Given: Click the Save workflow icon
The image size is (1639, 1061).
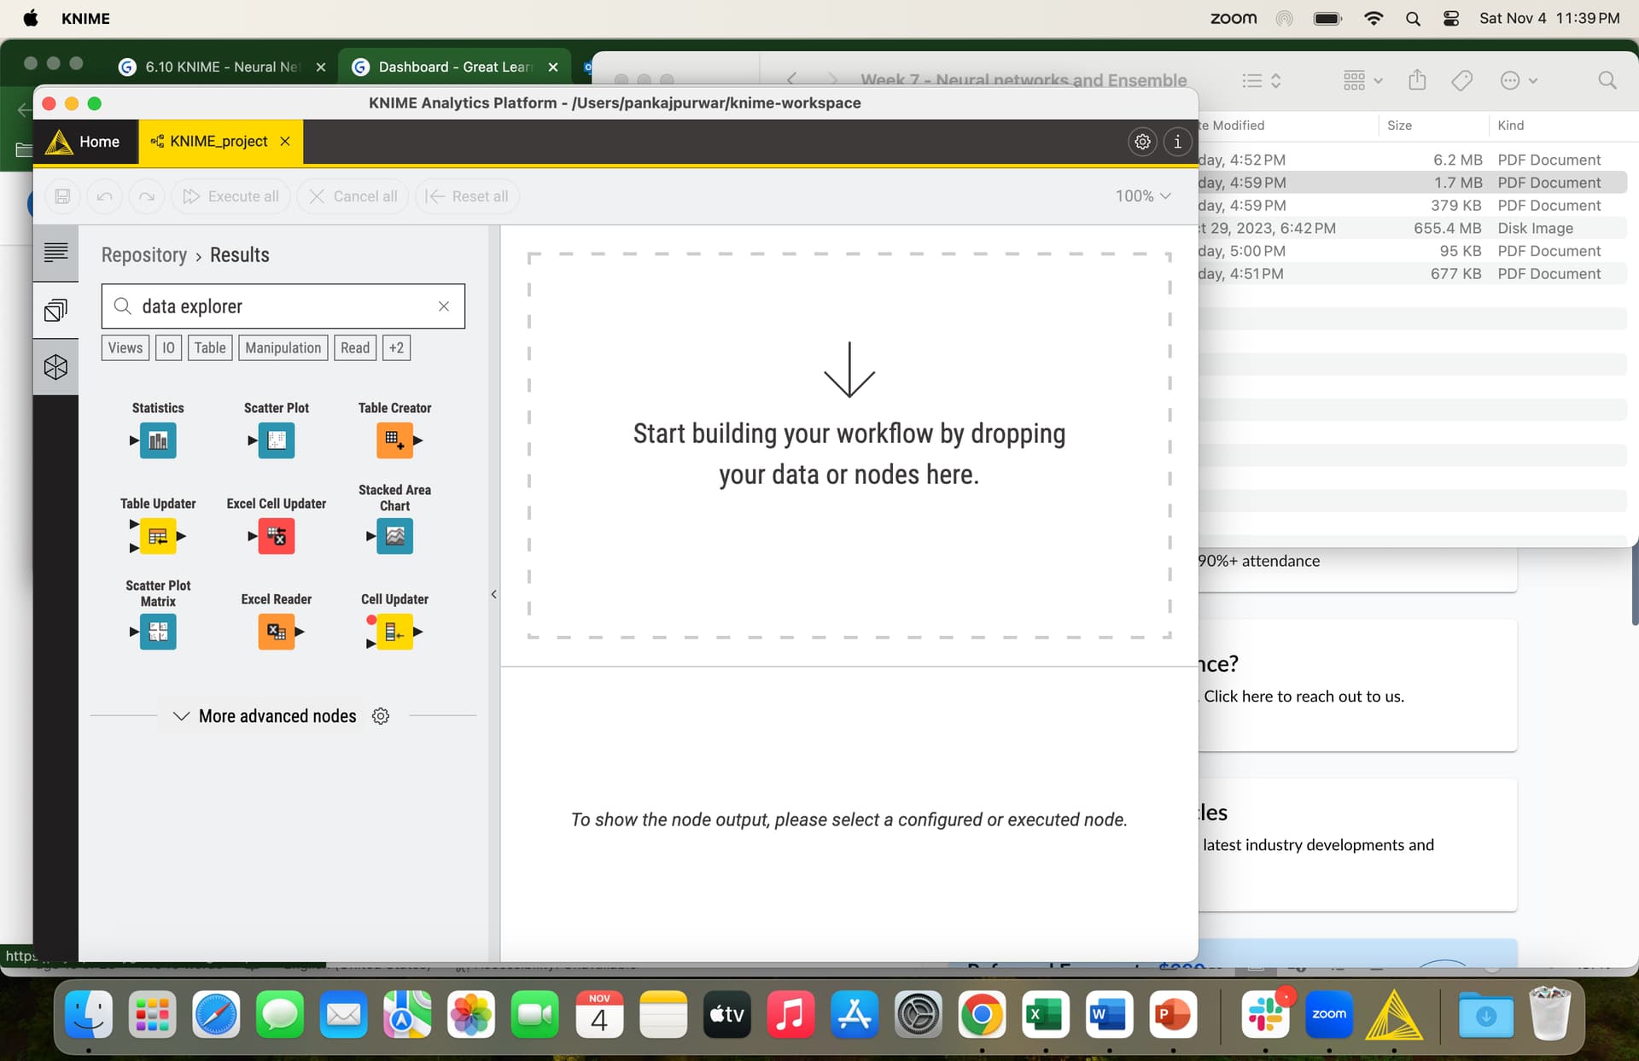Looking at the screenshot, I should pyautogui.click(x=62, y=196).
